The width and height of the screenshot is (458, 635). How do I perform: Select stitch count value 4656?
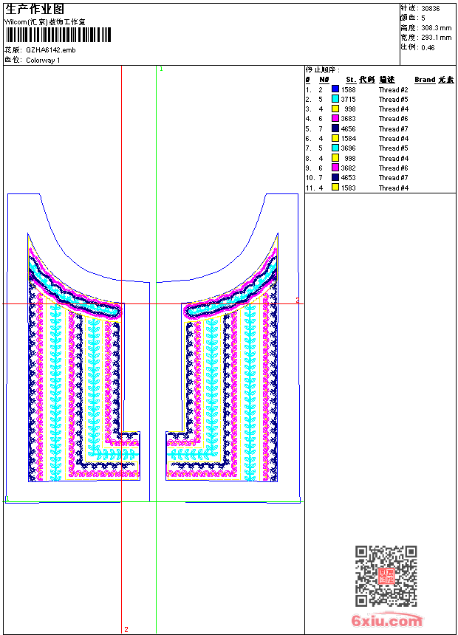(348, 129)
